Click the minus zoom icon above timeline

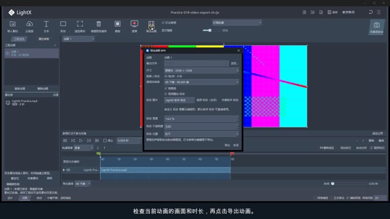357,141
